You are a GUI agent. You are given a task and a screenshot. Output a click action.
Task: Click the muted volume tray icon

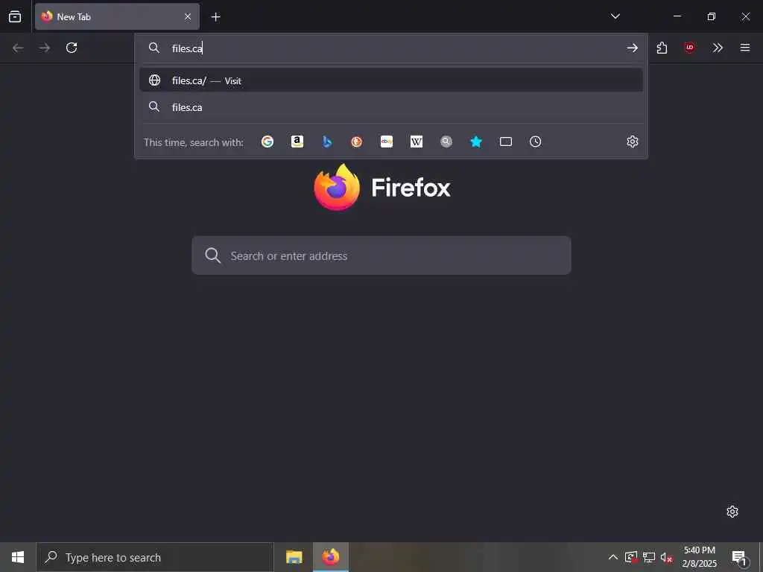pos(666,557)
